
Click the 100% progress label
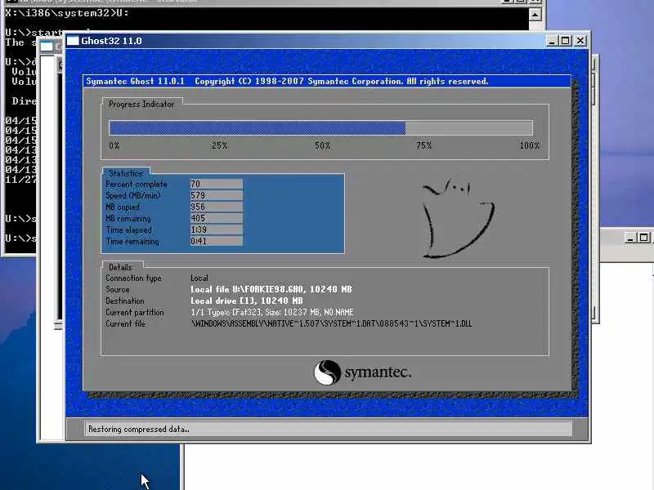click(x=529, y=145)
